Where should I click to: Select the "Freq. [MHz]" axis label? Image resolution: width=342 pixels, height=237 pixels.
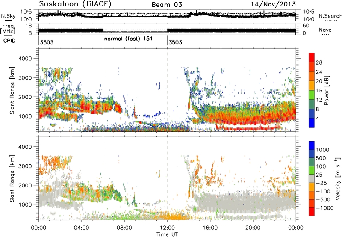(8, 29)
